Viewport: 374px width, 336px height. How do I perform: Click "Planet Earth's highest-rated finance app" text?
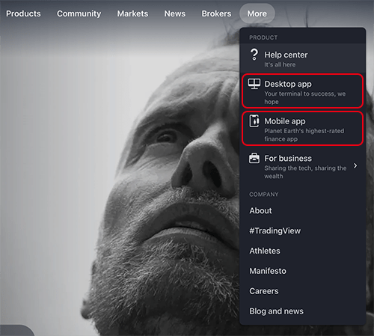point(304,135)
